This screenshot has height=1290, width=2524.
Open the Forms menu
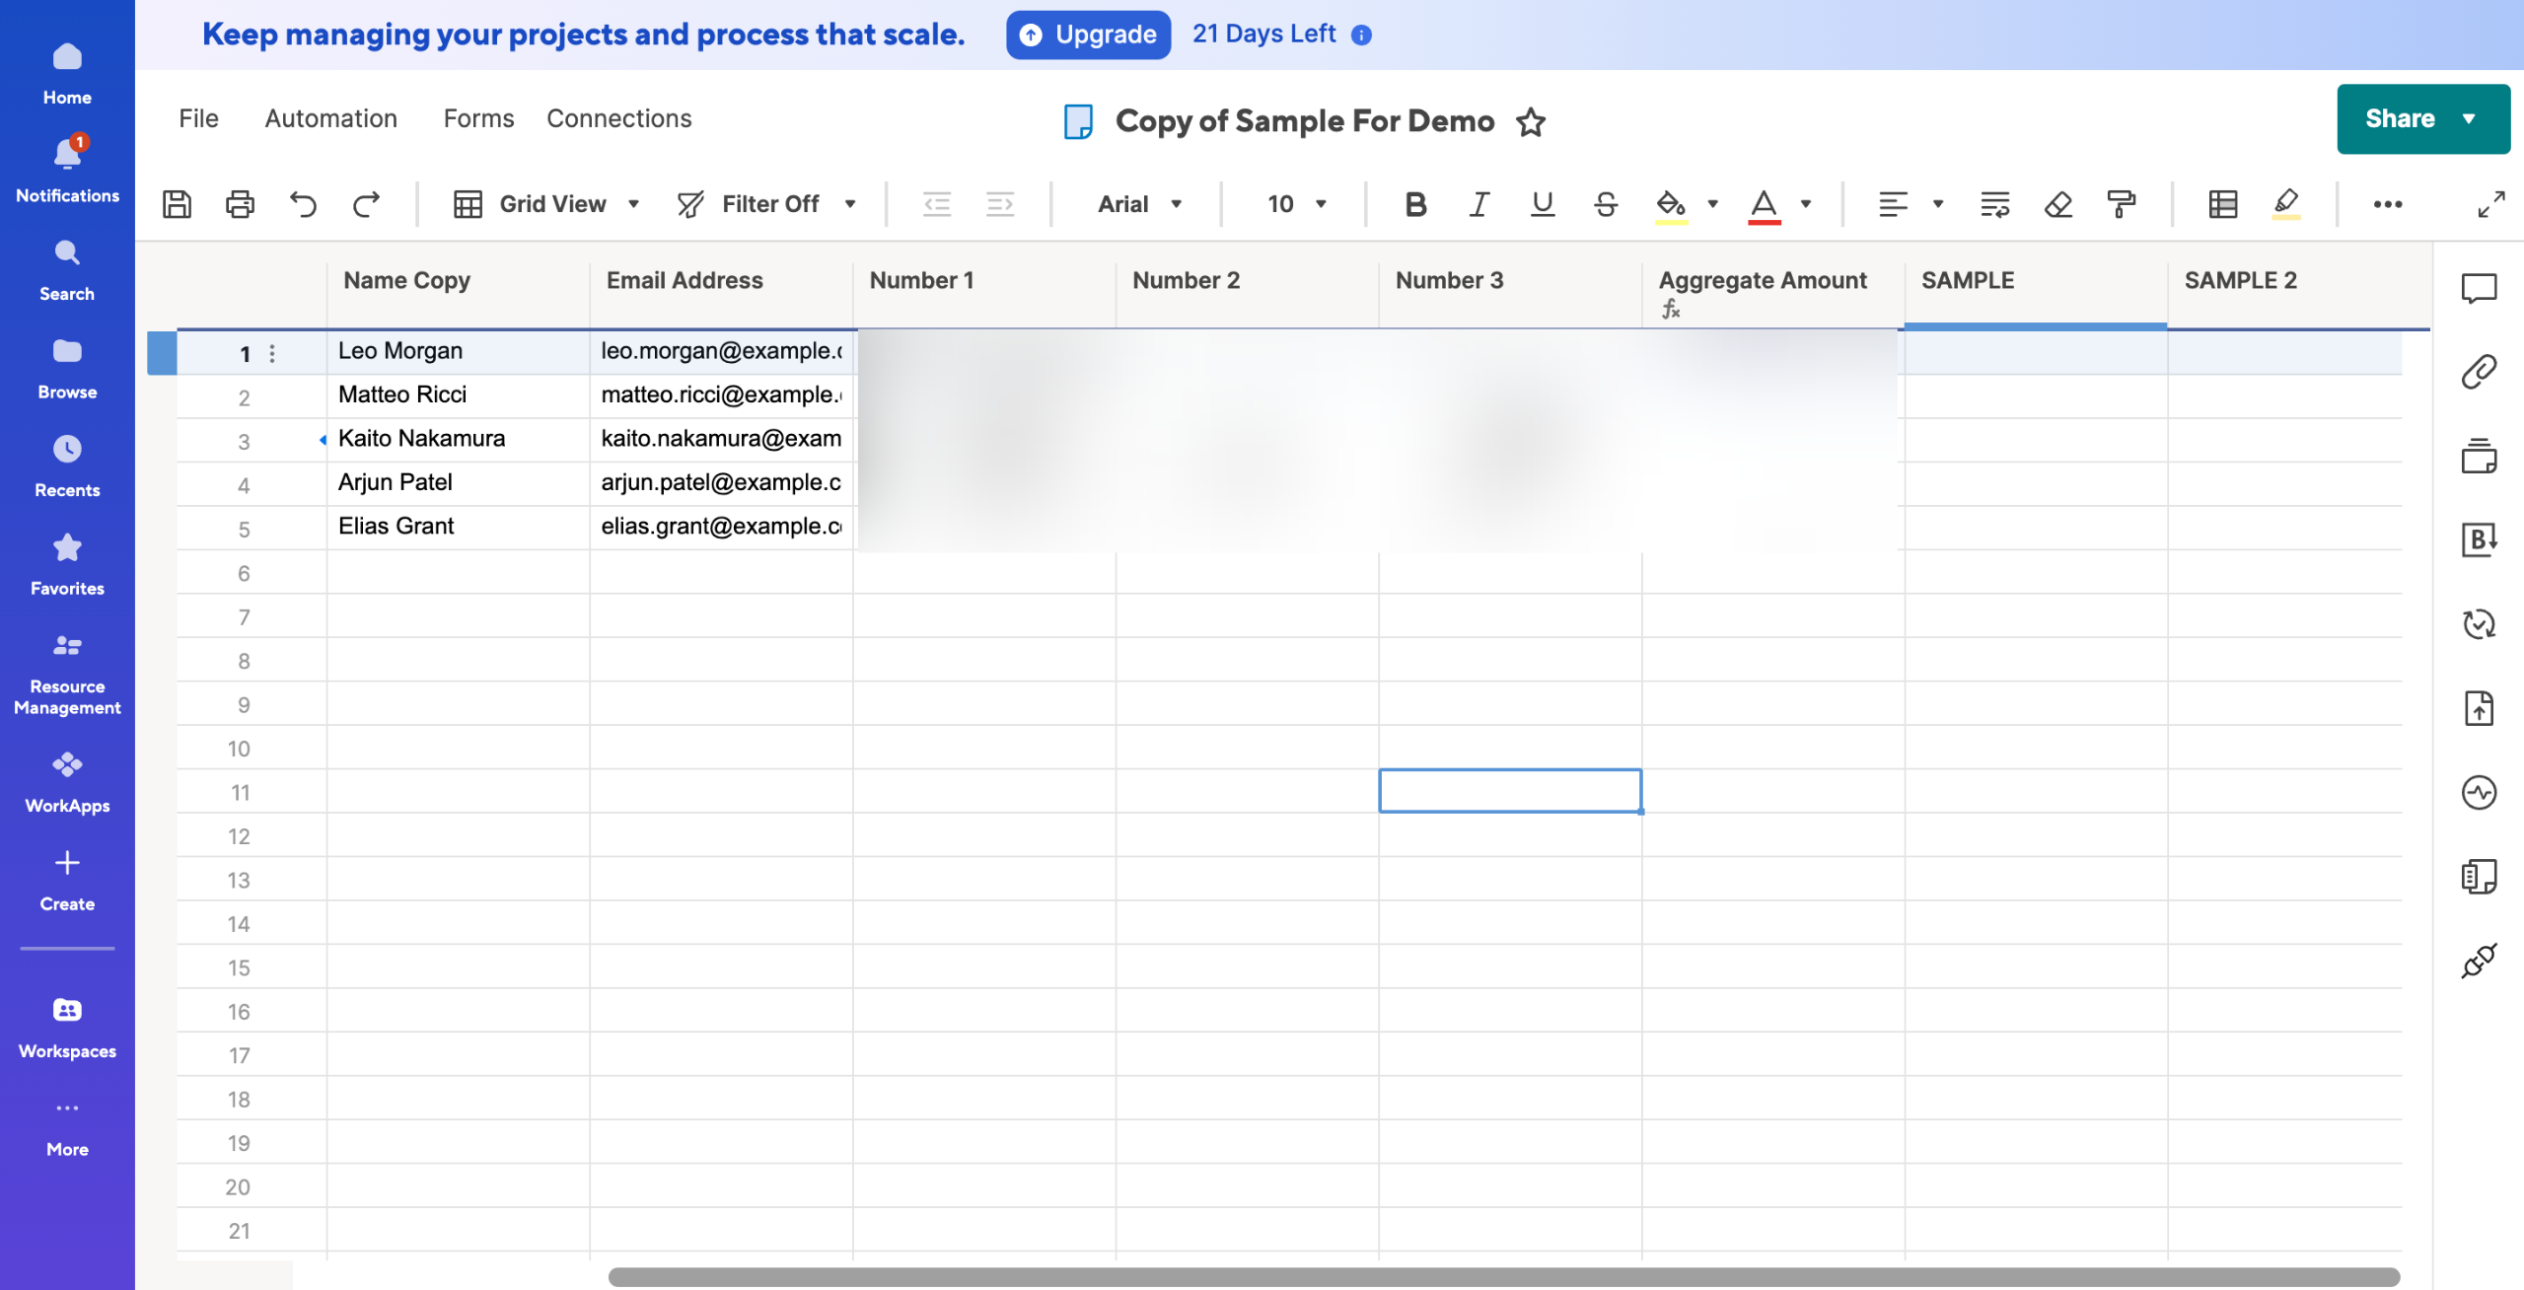pyautogui.click(x=478, y=118)
